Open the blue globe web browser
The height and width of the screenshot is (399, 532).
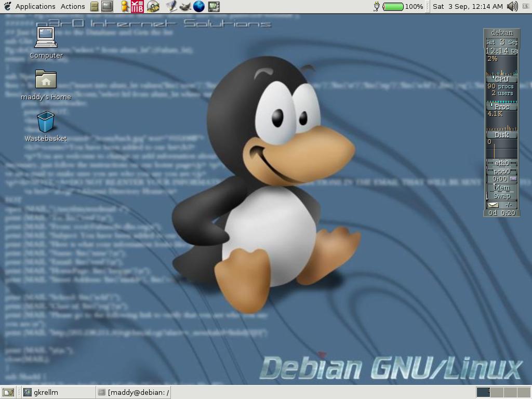click(199, 6)
